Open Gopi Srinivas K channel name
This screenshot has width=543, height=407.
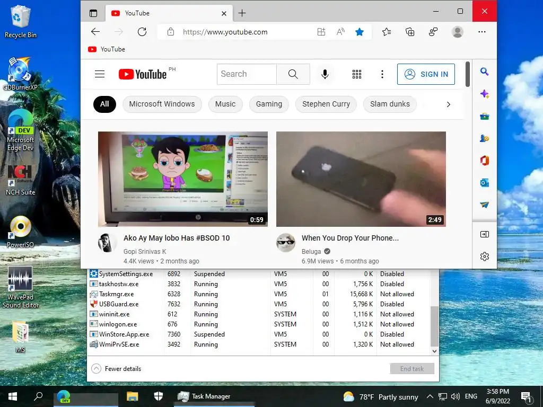tap(145, 252)
